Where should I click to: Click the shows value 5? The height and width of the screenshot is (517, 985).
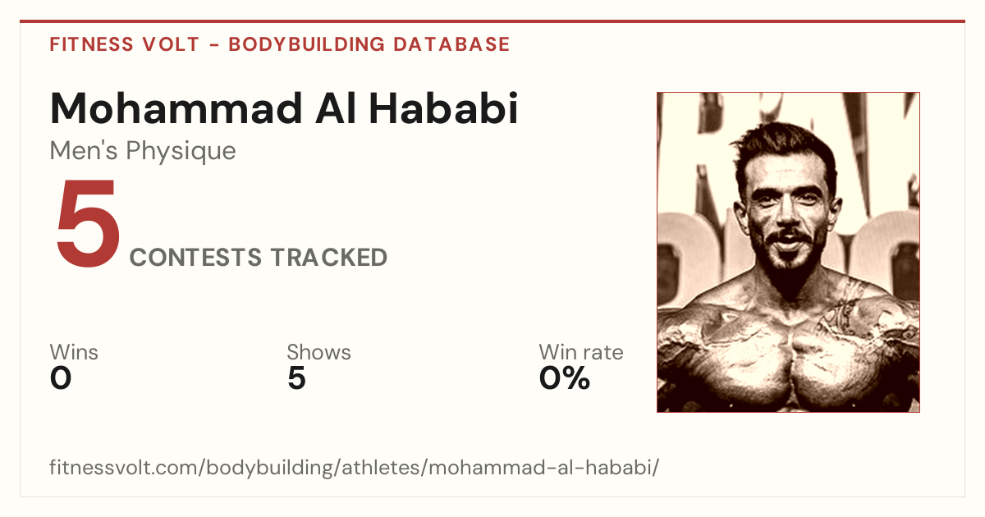pos(296,378)
